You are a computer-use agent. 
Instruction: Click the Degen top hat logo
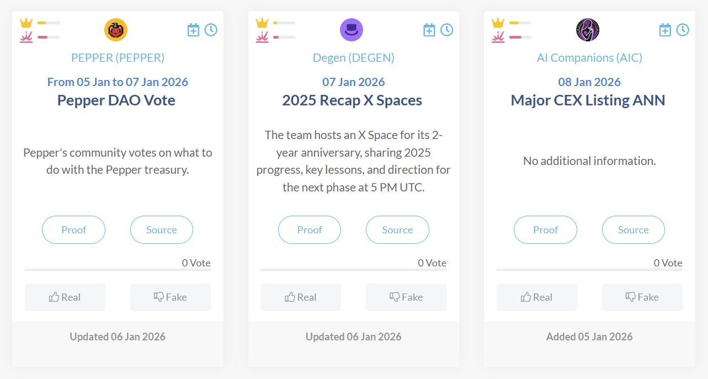click(352, 30)
